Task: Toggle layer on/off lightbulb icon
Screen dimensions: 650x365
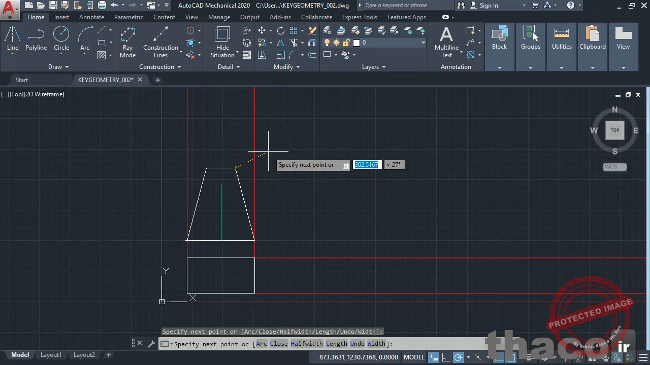Action: [x=327, y=43]
